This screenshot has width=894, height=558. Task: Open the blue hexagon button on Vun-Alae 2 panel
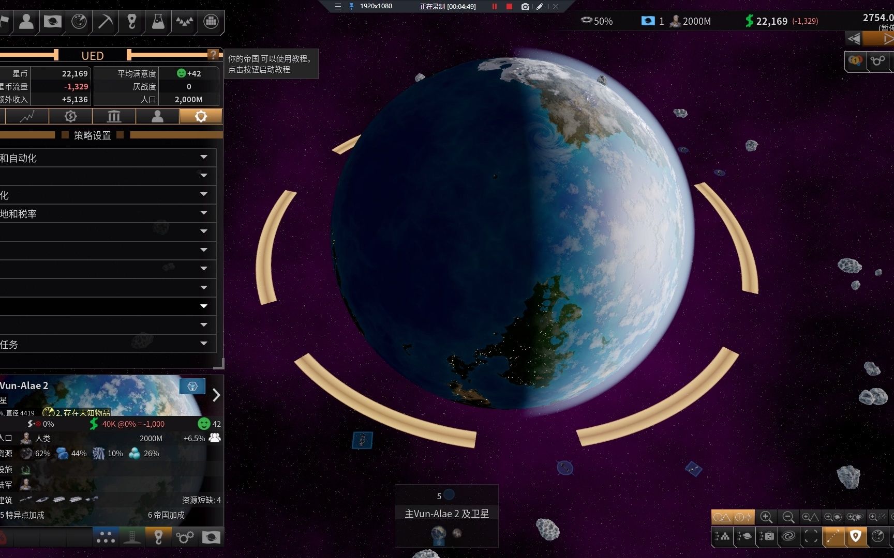click(192, 386)
